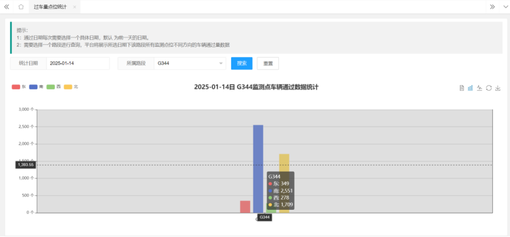
Task: Click the home icon in the tab bar
Action: click(x=21, y=7)
